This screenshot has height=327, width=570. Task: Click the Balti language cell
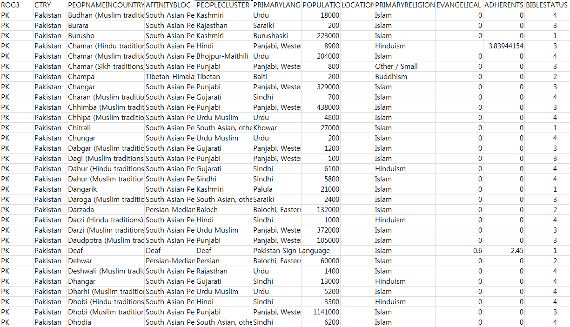[276, 77]
